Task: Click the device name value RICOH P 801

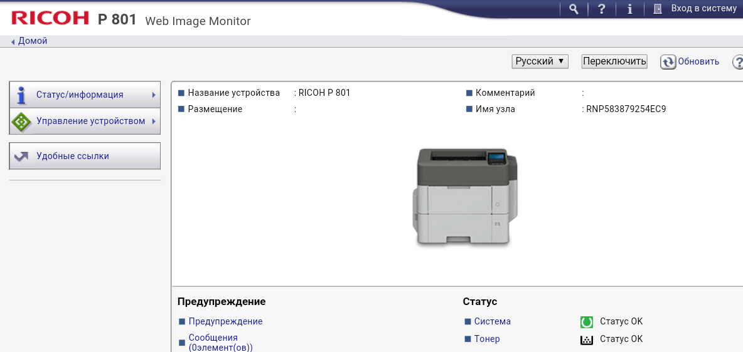Action: [x=324, y=93]
